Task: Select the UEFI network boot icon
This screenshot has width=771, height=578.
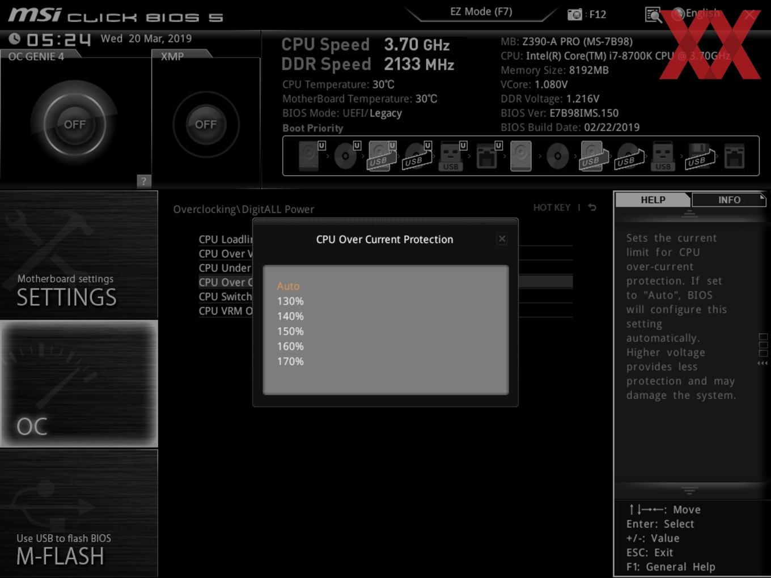Action: [x=488, y=156]
